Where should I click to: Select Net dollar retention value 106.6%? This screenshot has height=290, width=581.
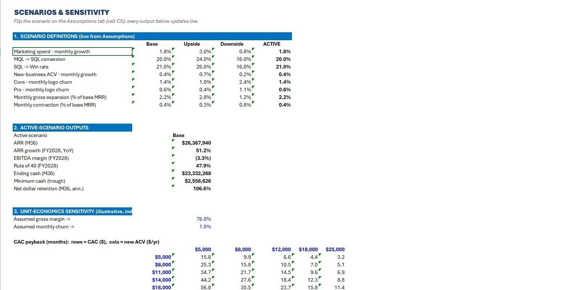(202, 188)
